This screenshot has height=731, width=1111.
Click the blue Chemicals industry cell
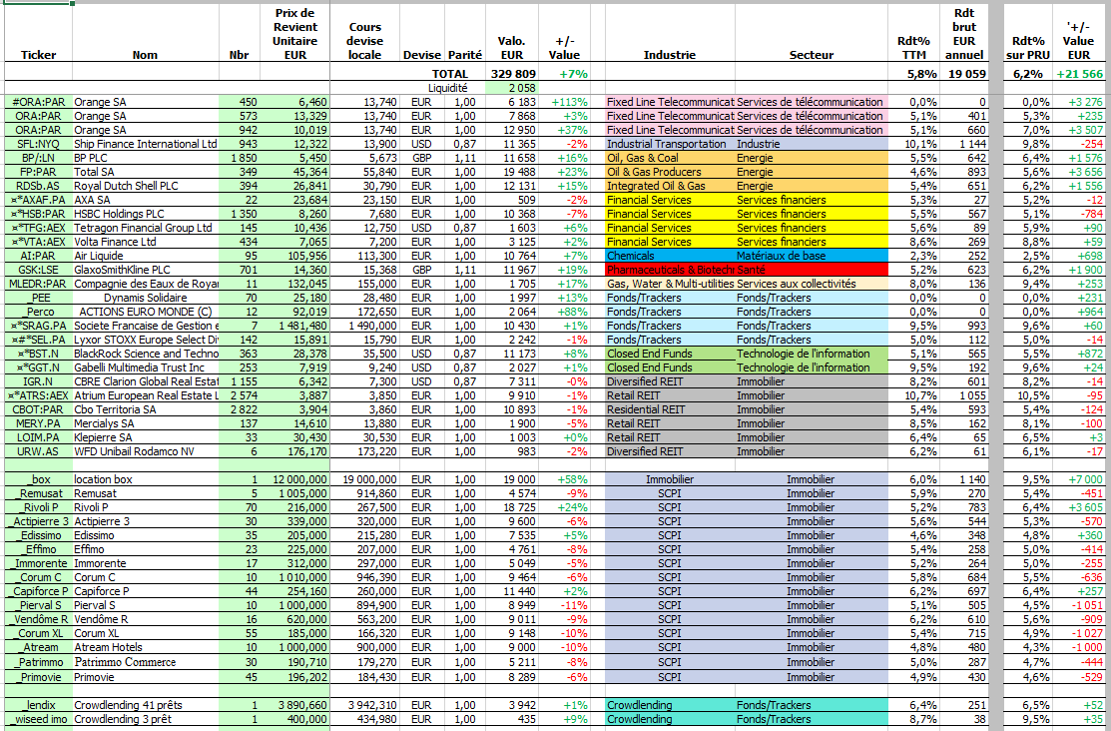670,256
